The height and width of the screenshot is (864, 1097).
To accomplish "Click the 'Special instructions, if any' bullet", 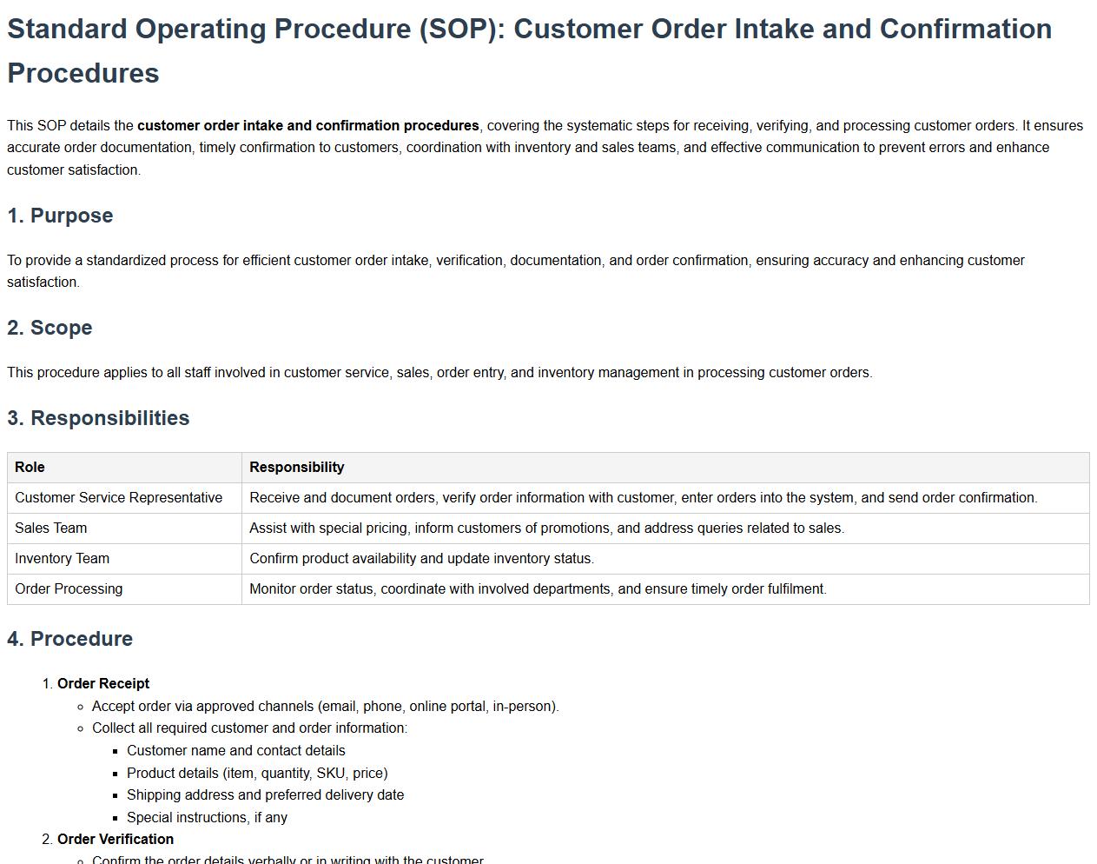I will click(x=207, y=818).
